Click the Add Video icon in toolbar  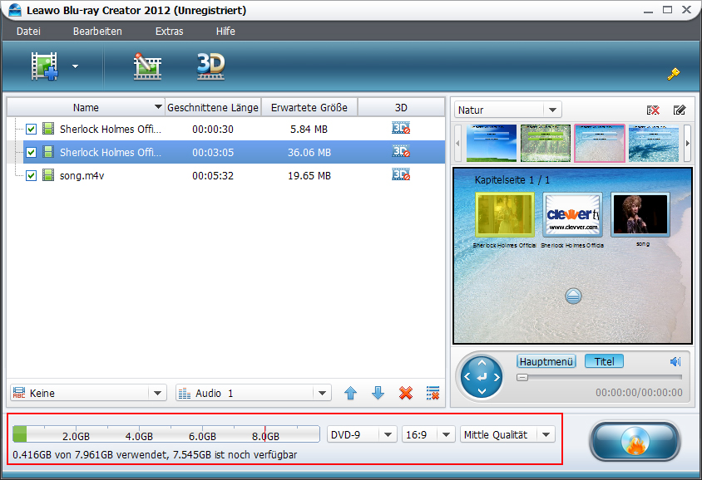point(44,66)
